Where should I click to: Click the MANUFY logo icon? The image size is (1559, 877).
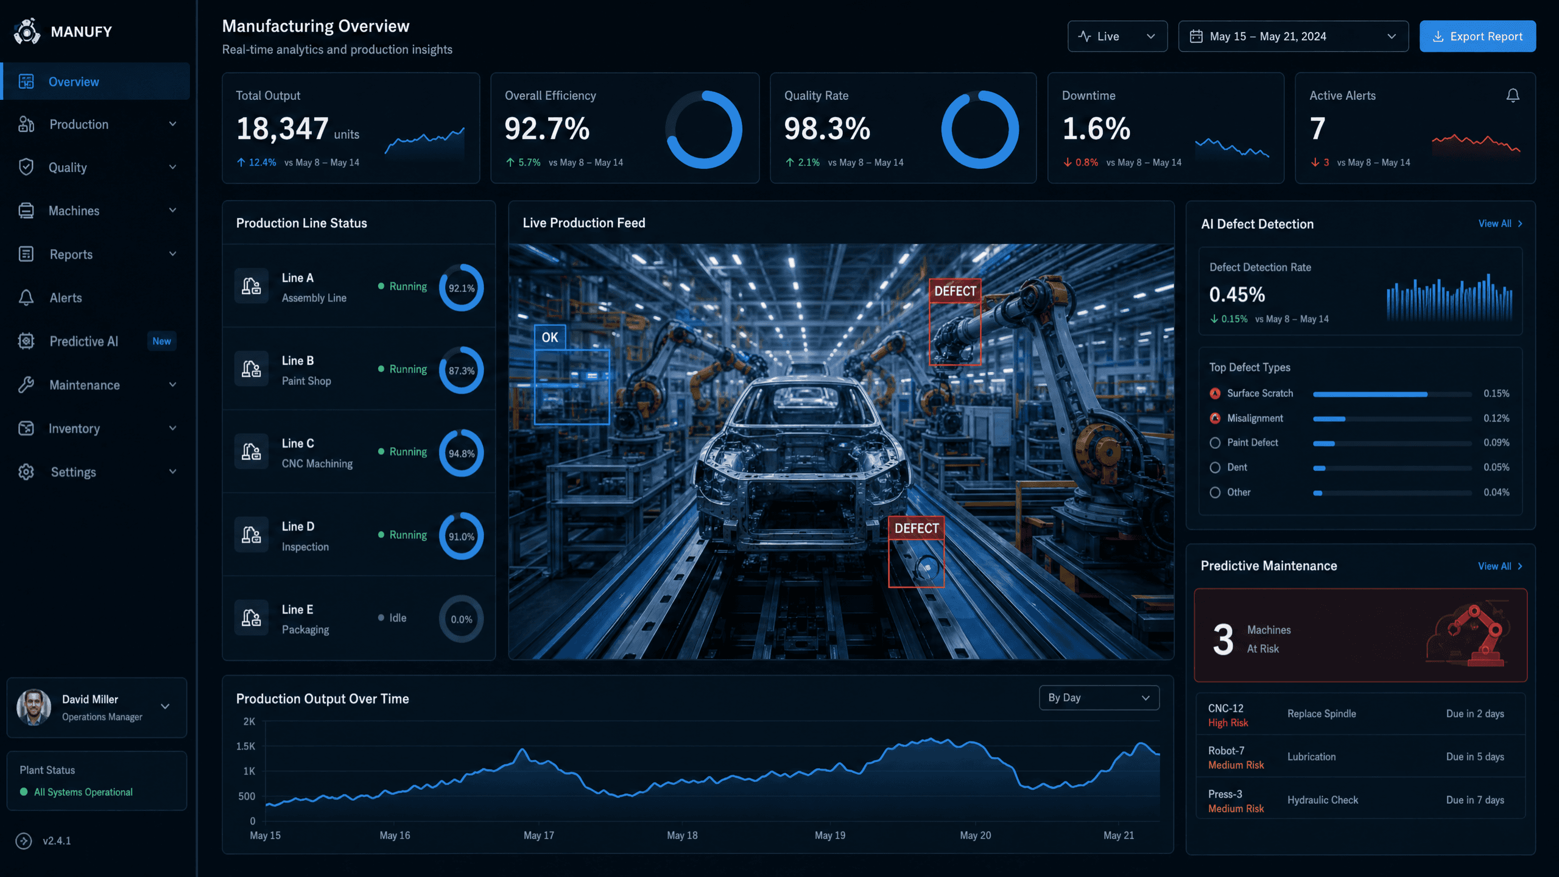[x=27, y=32]
